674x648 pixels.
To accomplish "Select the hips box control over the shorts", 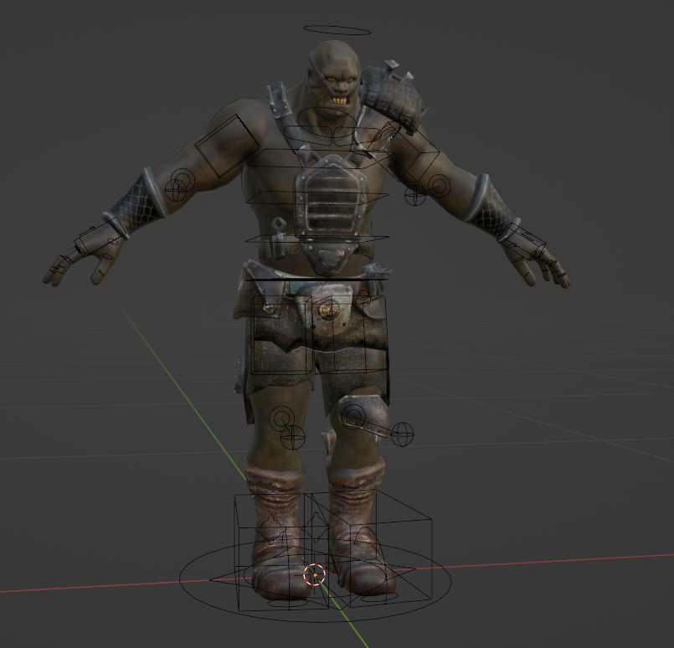I will 318,335.
